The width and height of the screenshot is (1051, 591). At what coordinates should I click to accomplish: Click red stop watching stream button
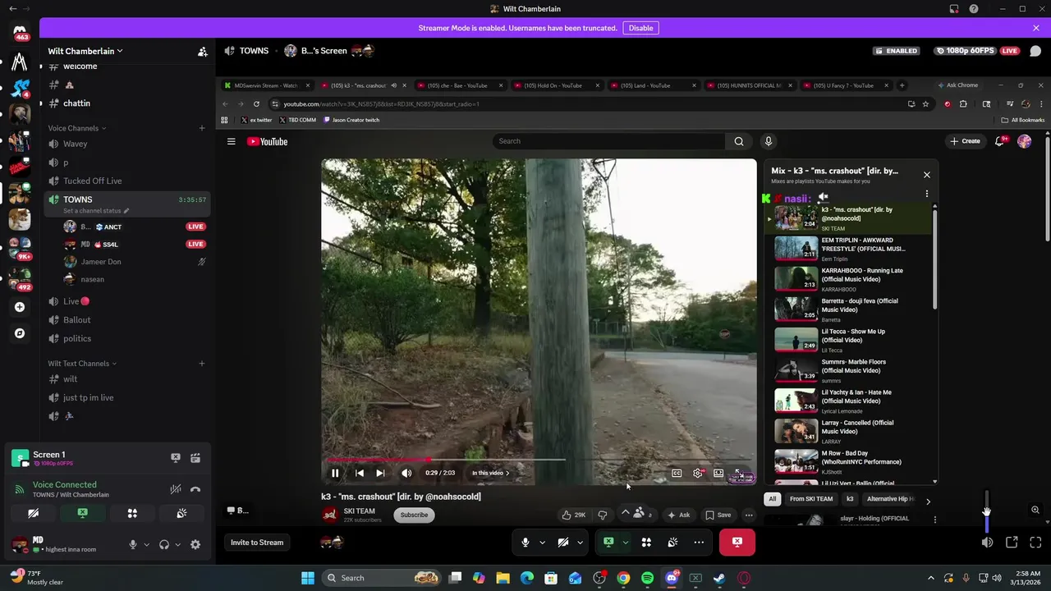[x=737, y=543]
